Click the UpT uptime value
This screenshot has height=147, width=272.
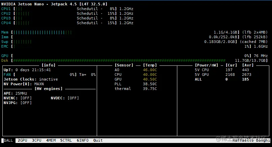pyautogui.click(x=33, y=70)
